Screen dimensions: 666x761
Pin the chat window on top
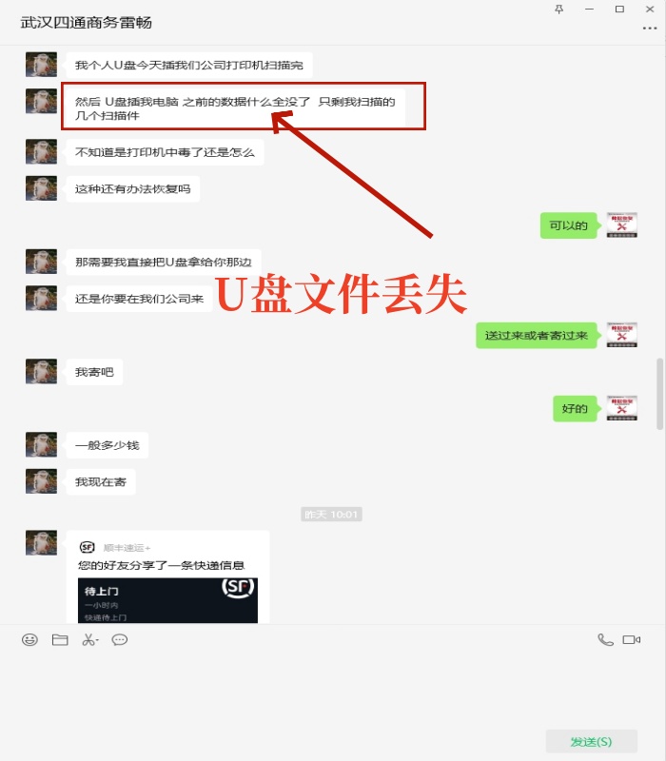point(559,10)
